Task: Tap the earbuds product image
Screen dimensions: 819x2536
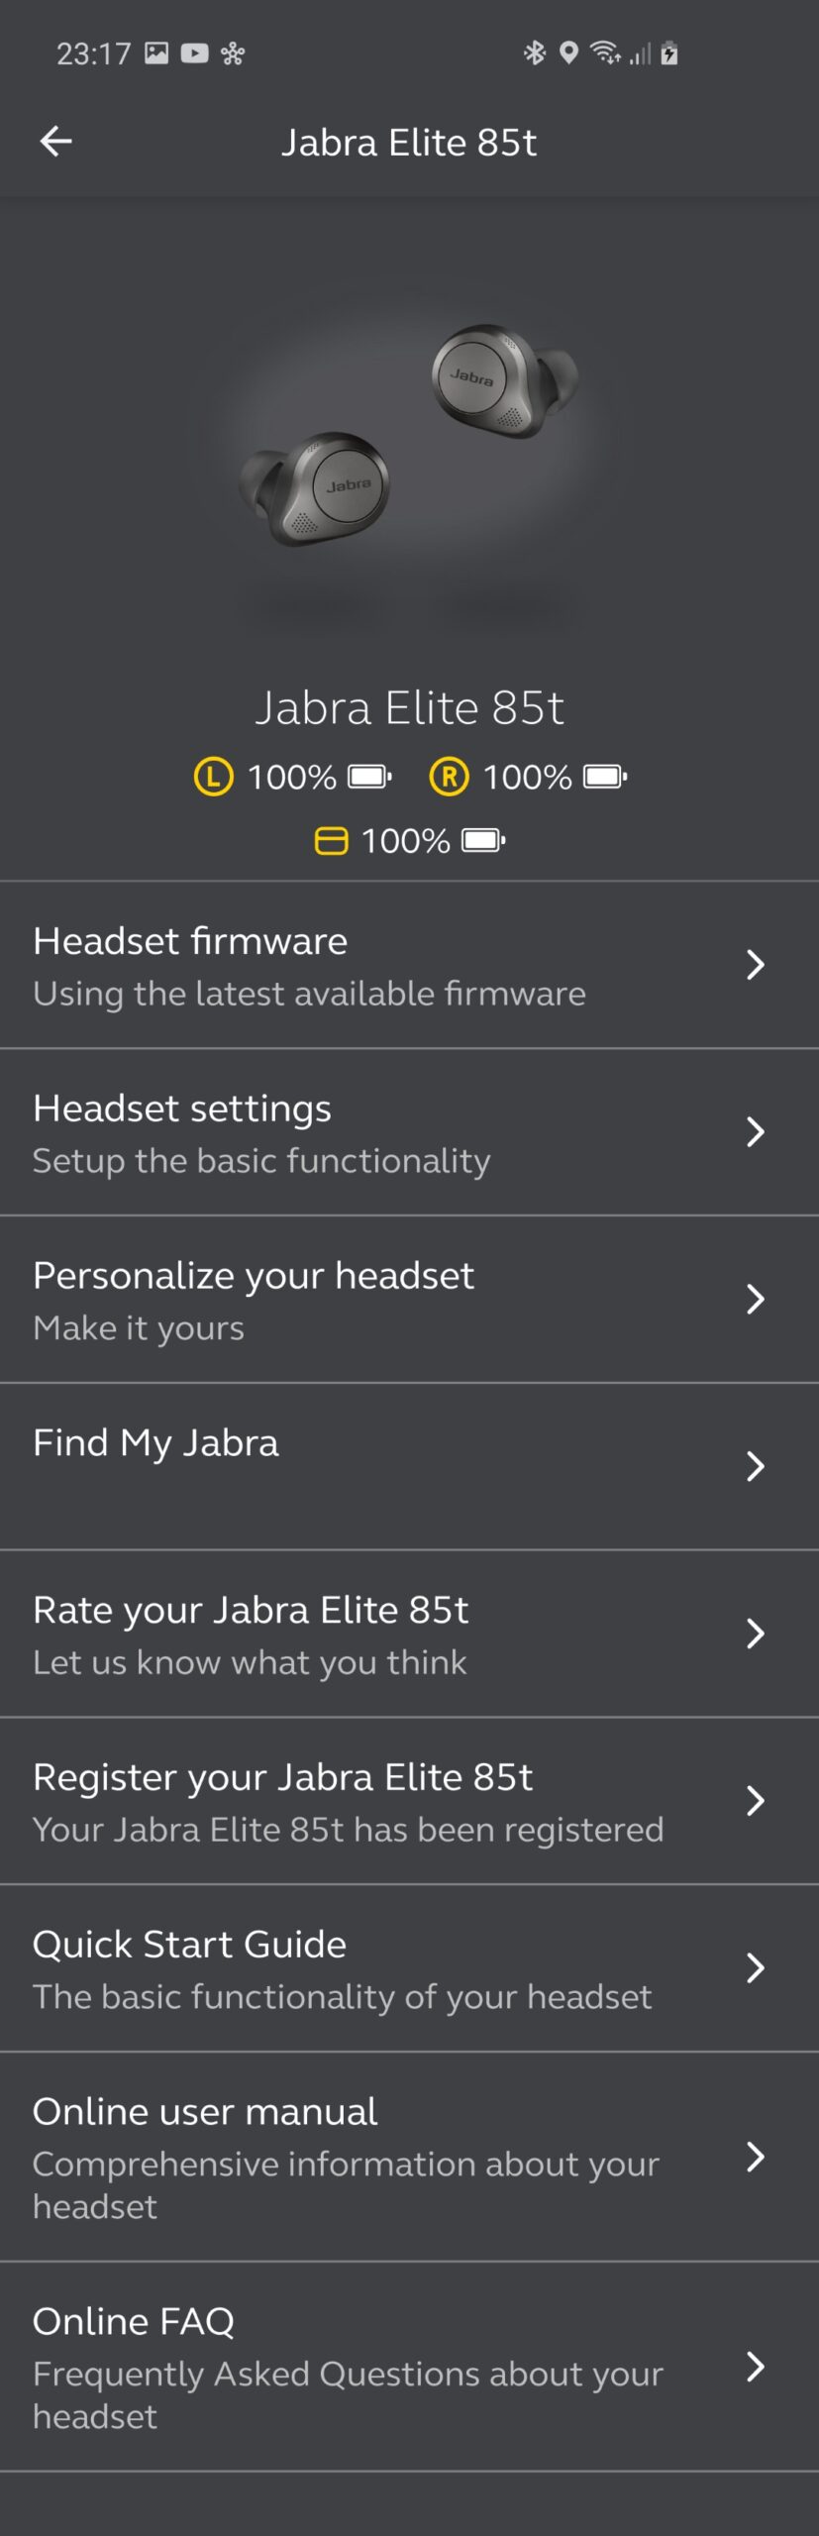Action: click(x=409, y=436)
